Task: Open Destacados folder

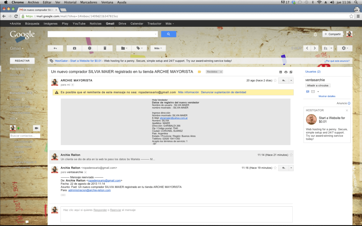Action: pyautogui.click(x=17, y=75)
